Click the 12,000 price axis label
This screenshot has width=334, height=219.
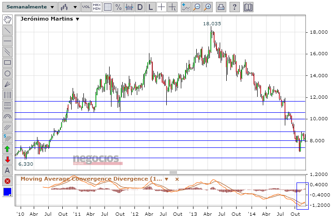319,97
